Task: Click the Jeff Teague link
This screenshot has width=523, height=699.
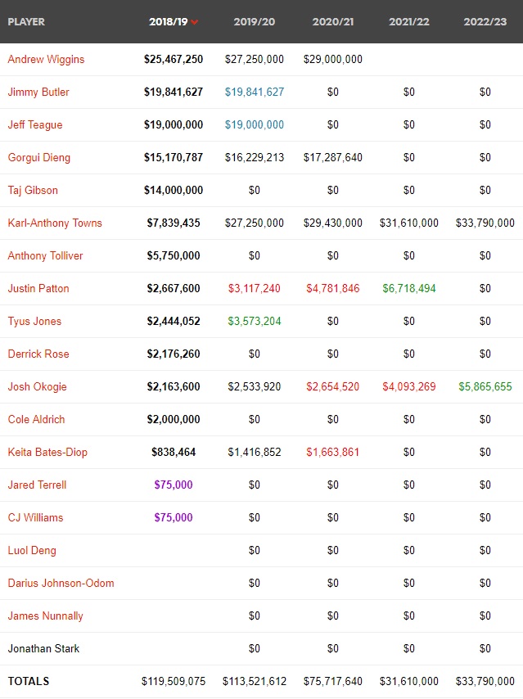Action: click(x=35, y=124)
